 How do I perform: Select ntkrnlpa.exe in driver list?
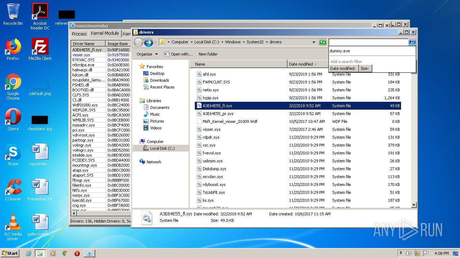click(x=101, y=65)
